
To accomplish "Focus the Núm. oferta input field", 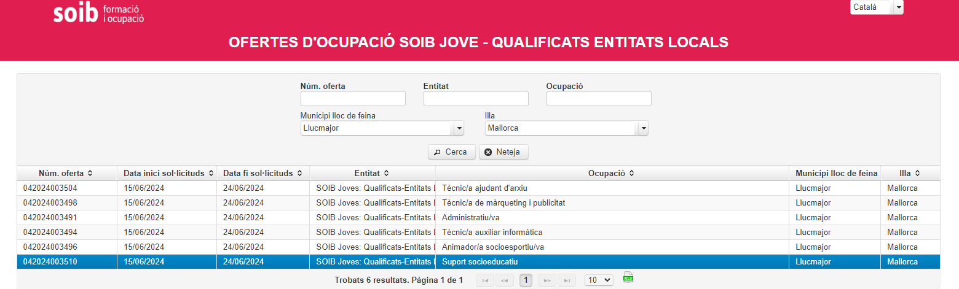I will click(353, 99).
